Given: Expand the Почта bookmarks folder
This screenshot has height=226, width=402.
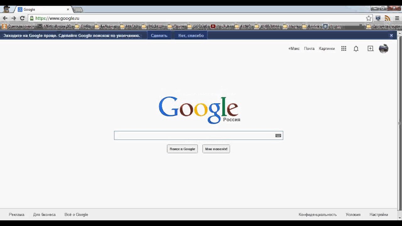Looking at the screenshot, I should [176, 26].
